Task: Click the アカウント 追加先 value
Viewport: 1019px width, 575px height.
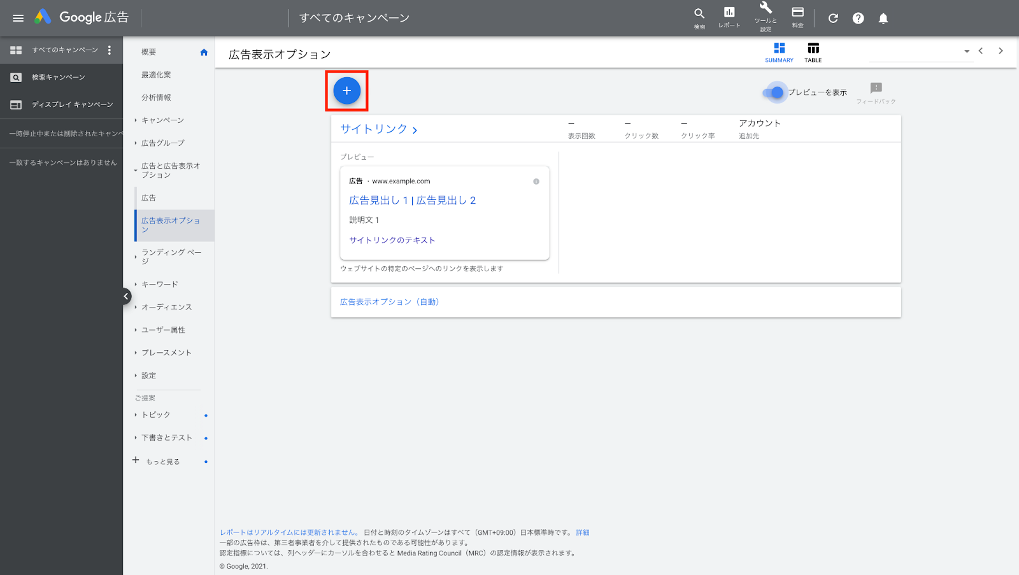Action: 760,129
